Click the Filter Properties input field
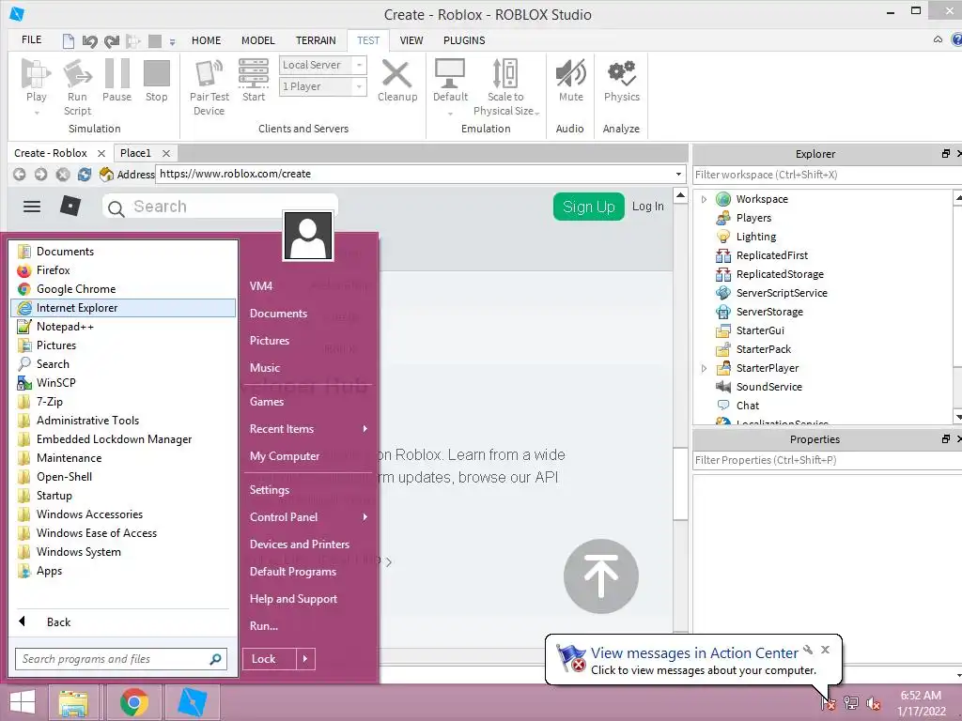The width and height of the screenshot is (962, 721). click(x=827, y=460)
